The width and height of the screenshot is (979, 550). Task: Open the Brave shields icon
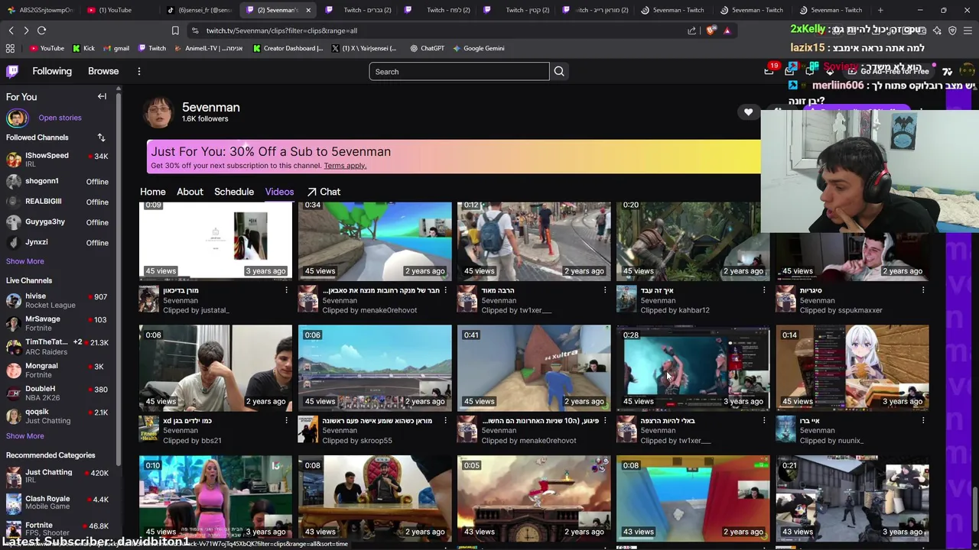point(711,31)
